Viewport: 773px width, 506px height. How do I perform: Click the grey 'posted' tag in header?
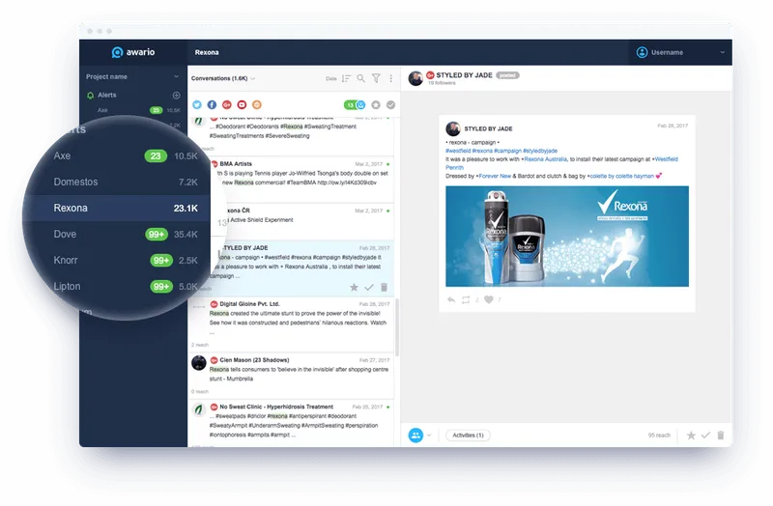(507, 75)
